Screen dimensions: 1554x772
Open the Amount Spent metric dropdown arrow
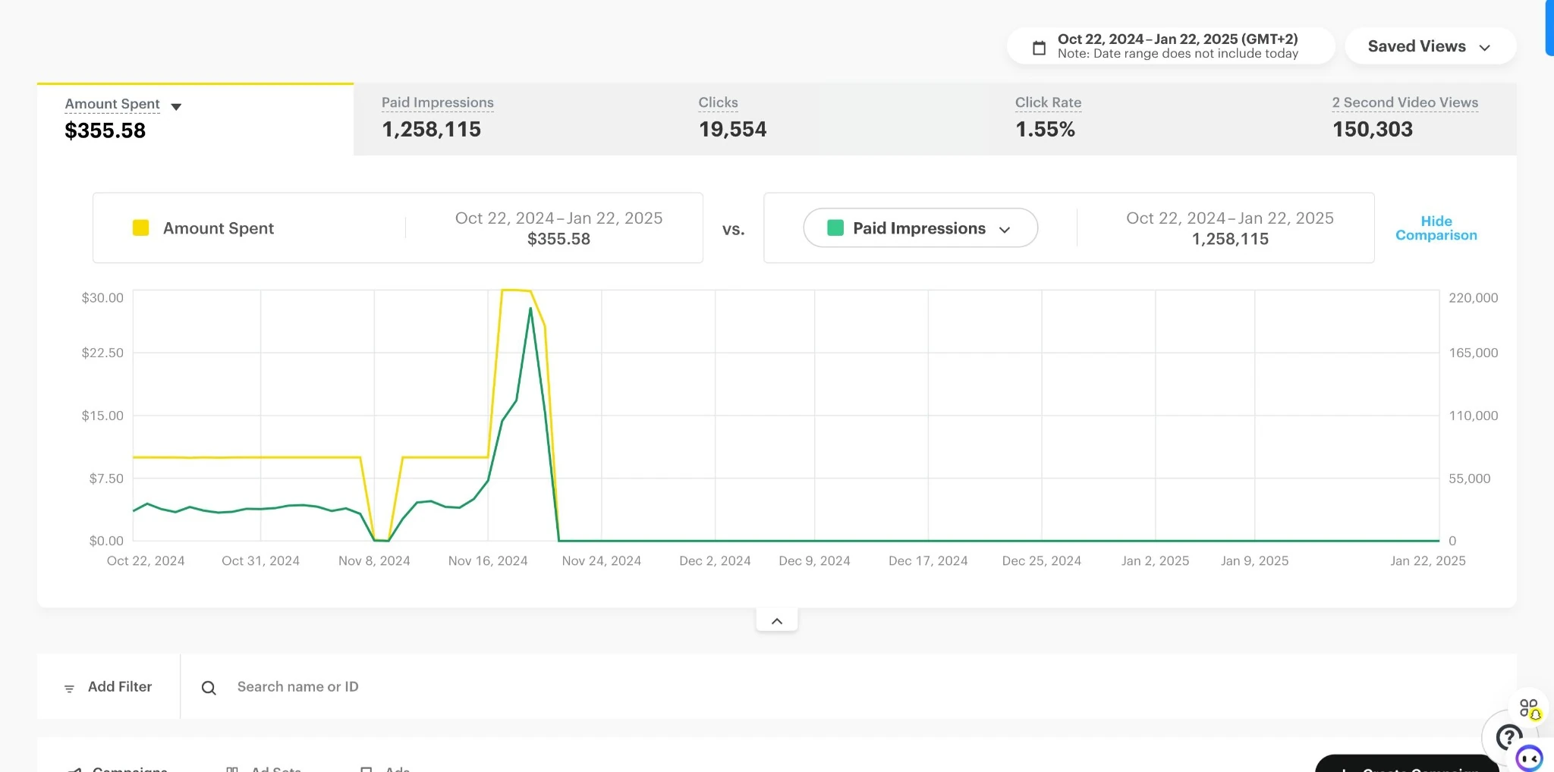click(x=176, y=107)
